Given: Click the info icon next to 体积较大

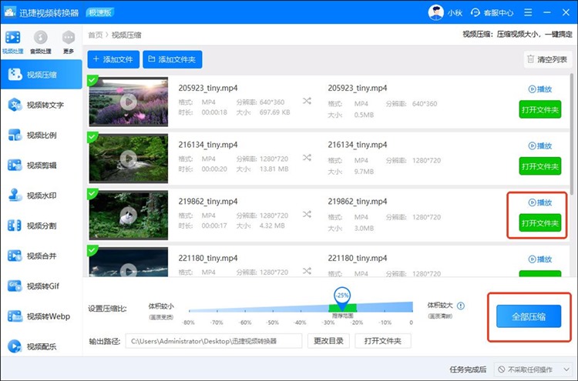Looking at the screenshot, I should 461,306.
